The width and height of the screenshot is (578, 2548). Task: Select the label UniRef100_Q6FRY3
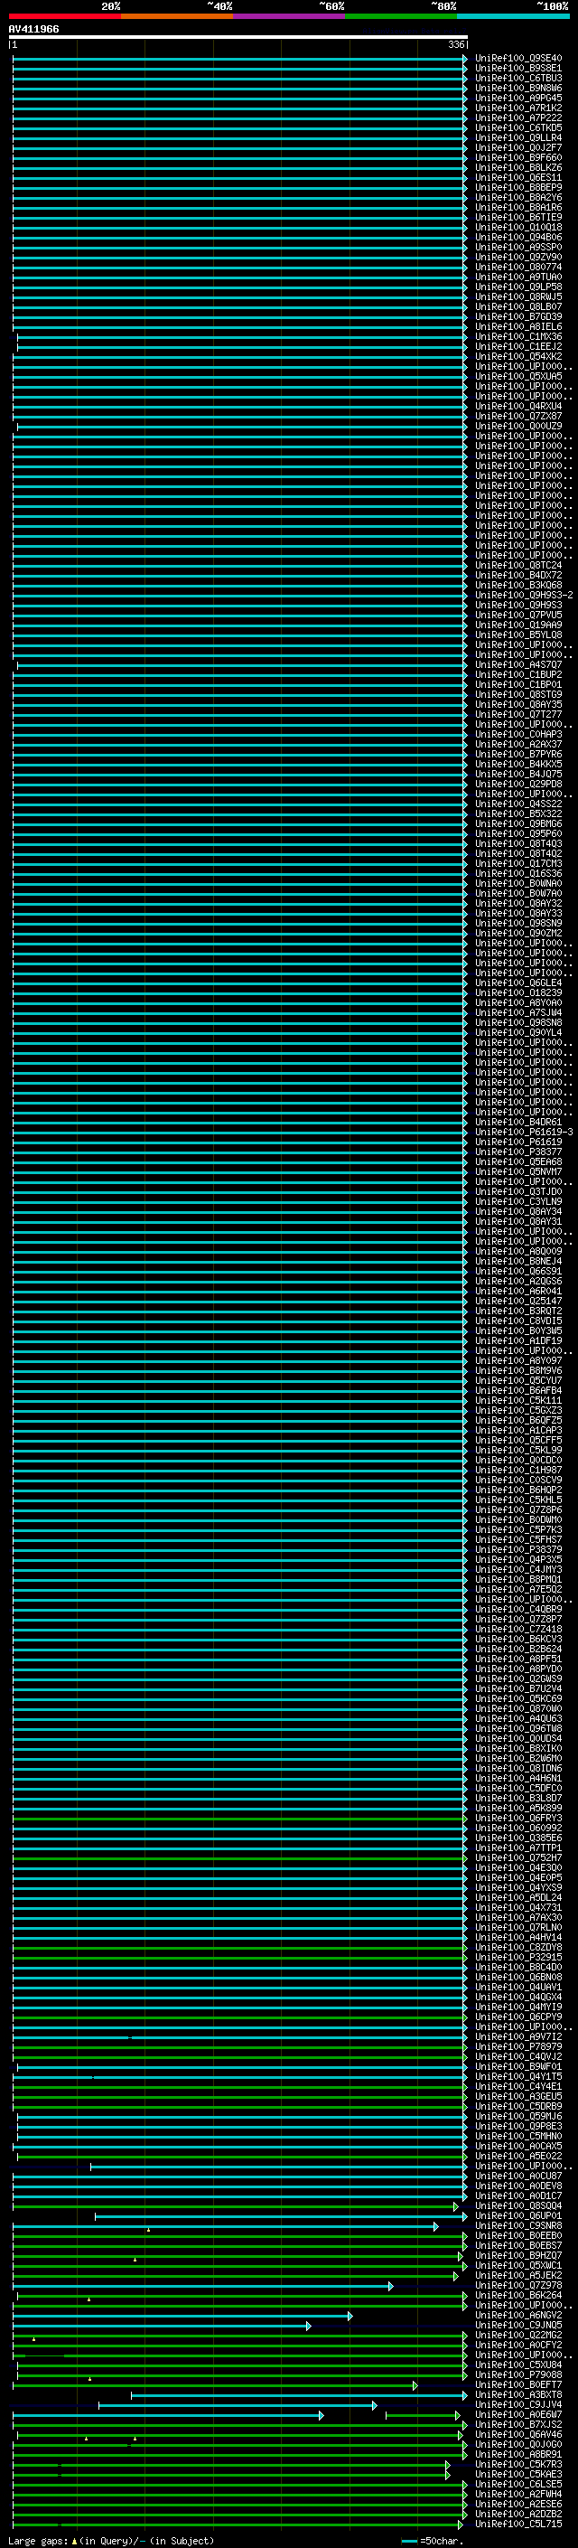(x=517, y=1818)
